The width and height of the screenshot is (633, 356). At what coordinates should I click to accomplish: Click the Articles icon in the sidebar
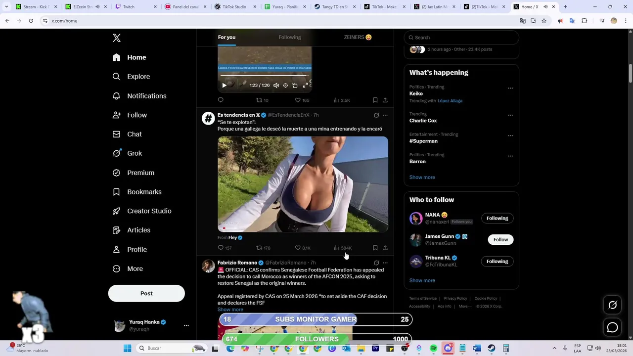[116, 230]
